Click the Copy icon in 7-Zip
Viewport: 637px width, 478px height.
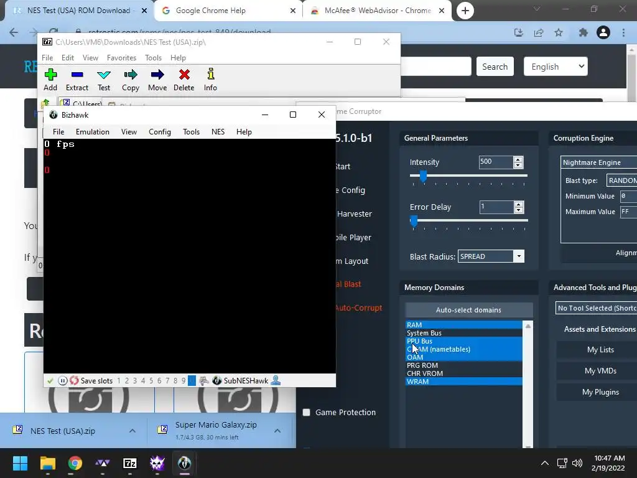coord(131,75)
